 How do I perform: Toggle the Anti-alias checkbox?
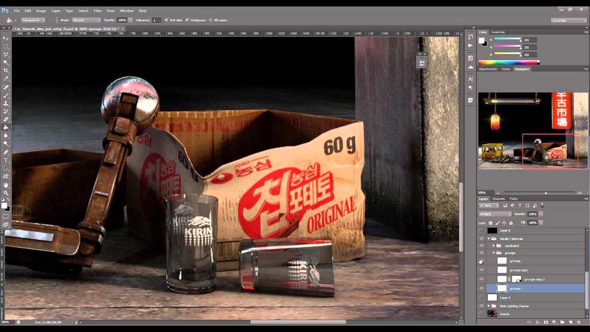166,20
